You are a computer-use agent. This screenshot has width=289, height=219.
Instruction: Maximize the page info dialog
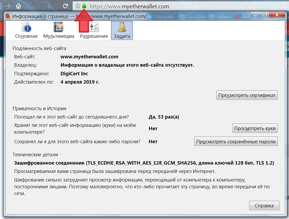tap(265, 15)
